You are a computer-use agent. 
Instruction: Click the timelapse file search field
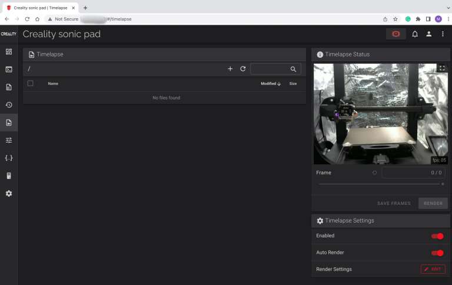(271, 69)
